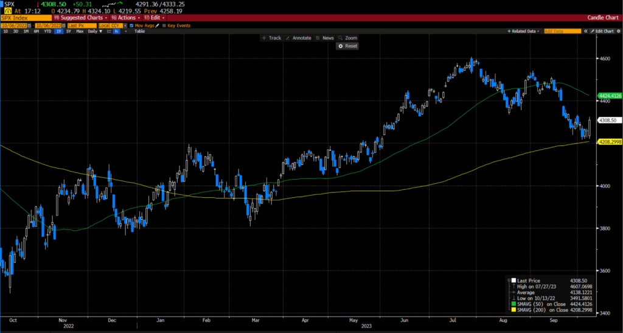The height and width of the screenshot is (333, 623).
Task: Open the Actions menu
Action: pos(124,18)
